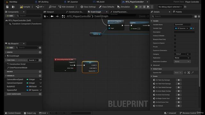Click the RTS_PlayerController breadcrumb
The width and height of the screenshot is (205, 115).
79,16
